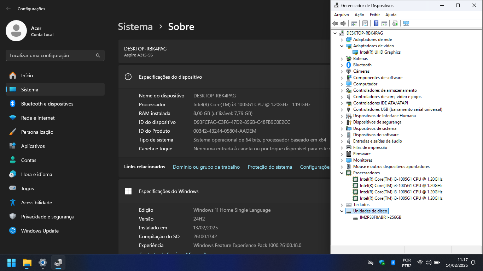
Task: Open Aplicativos settings
Action: (55, 146)
